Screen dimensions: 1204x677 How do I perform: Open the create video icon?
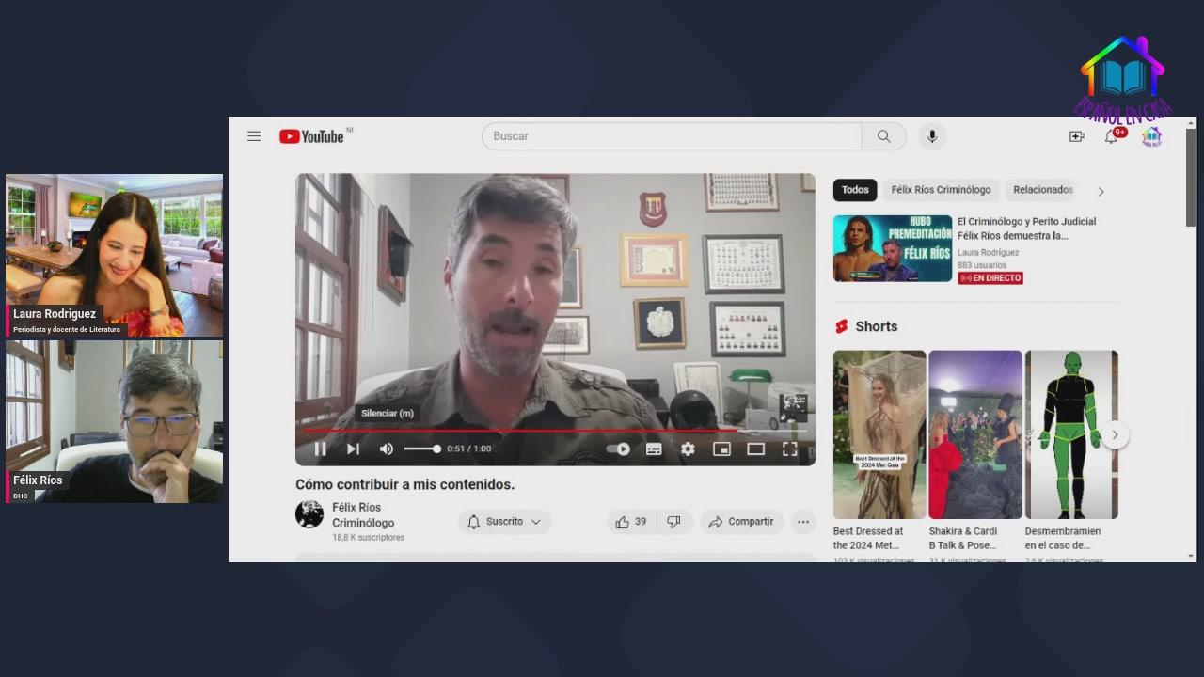(x=1077, y=136)
